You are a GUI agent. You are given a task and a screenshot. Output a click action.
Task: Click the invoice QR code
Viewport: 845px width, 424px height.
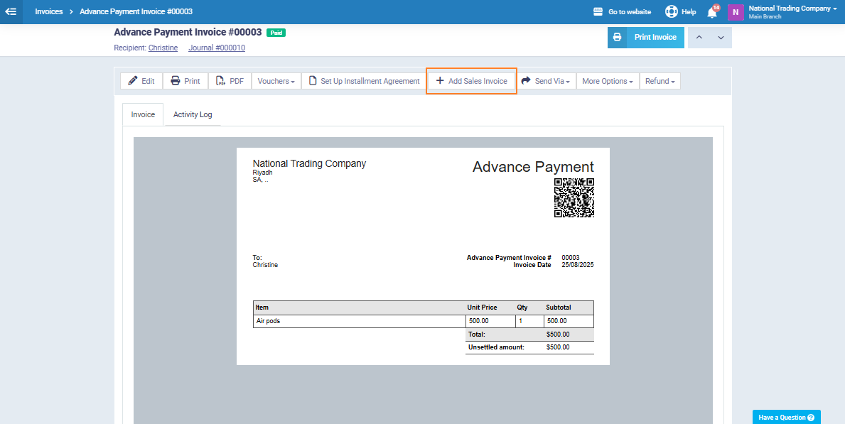[x=574, y=197]
